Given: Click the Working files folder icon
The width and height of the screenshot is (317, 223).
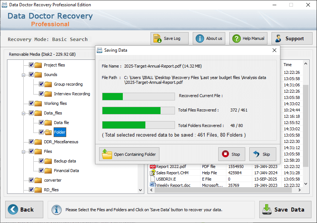Looking at the screenshot, I should pyautogui.click(x=38, y=103).
